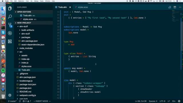Open the Search view in activity bar
183x103 pixels.
click(x=10, y=17)
